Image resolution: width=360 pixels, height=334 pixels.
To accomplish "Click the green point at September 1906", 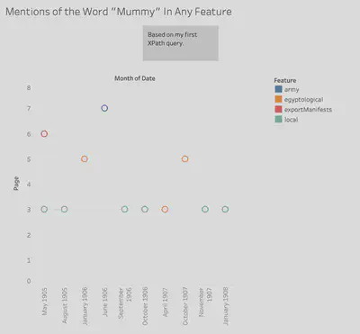I will pyautogui.click(x=124, y=209).
